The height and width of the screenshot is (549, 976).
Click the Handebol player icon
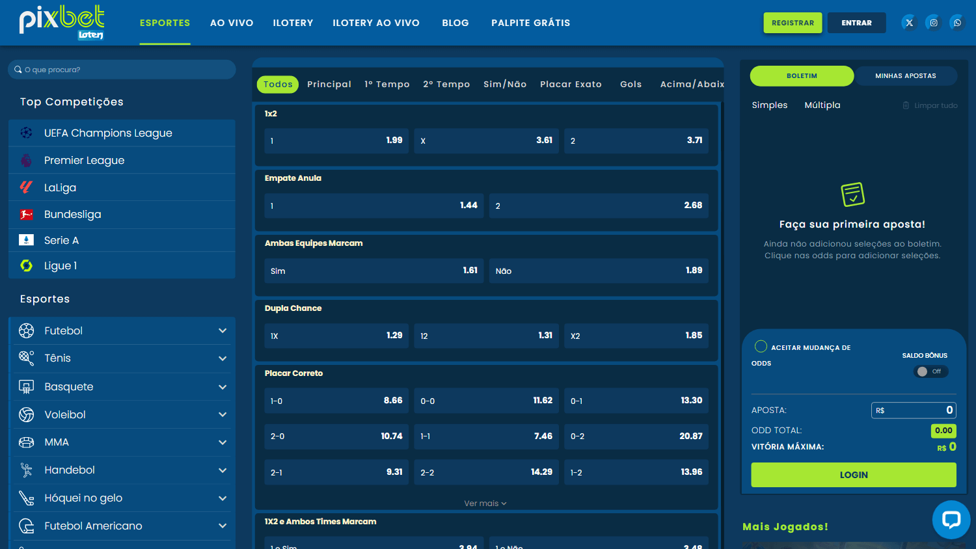(26, 470)
